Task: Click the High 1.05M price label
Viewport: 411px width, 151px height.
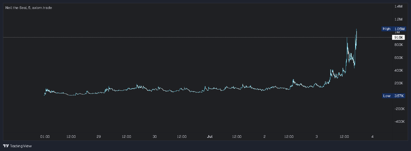Action: (394, 29)
